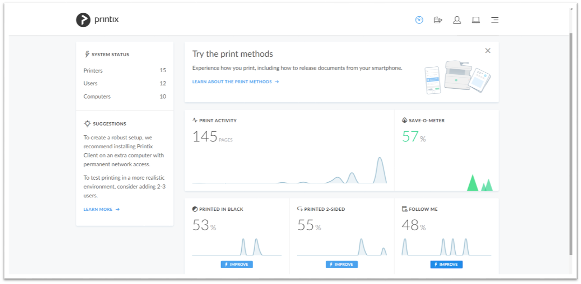581x284 pixels.
Task: Click the Printix logo
Action: [x=97, y=20]
